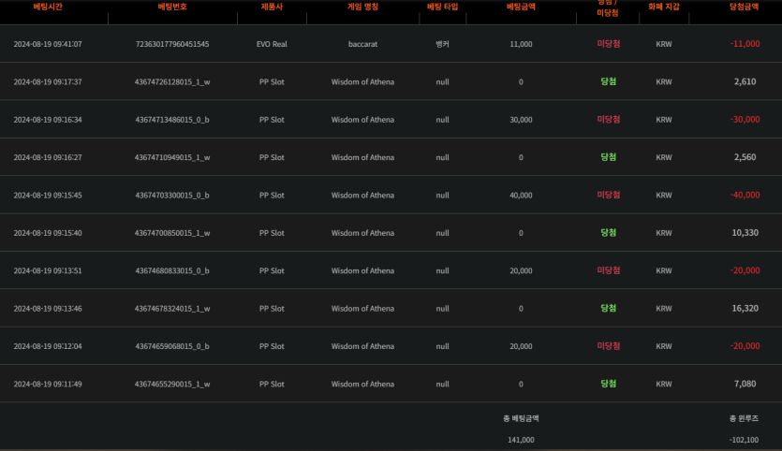The height and width of the screenshot is (451, 782).
Task: Click the -40,000 loss amount
Action: coord(745,196)
